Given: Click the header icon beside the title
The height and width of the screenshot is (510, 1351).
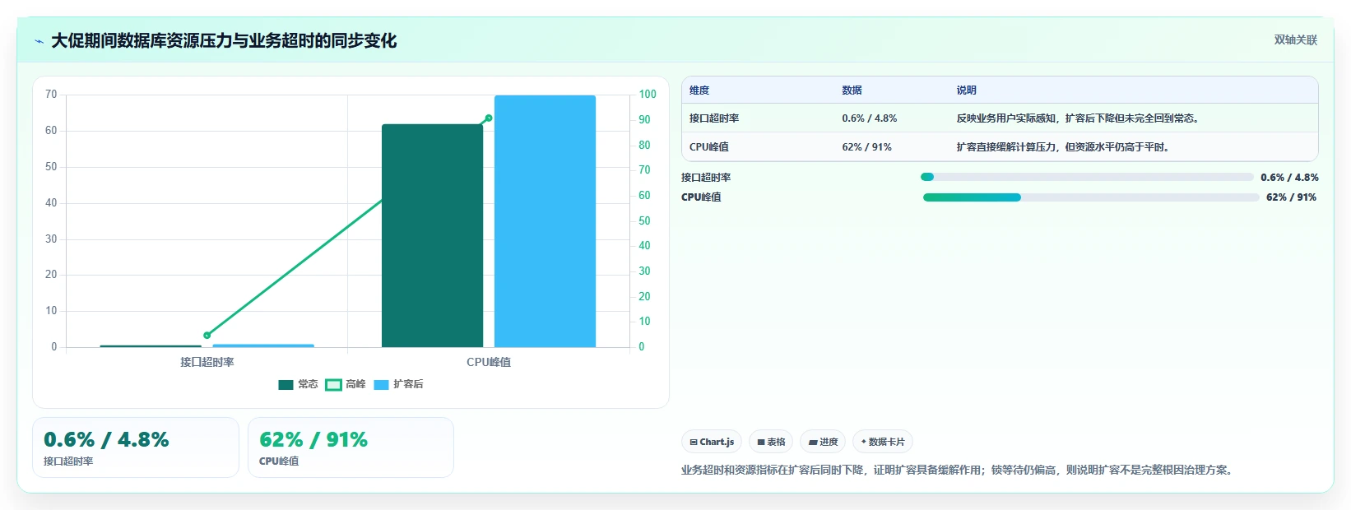Looking at the screenshot, I should (x=39, y=41).
